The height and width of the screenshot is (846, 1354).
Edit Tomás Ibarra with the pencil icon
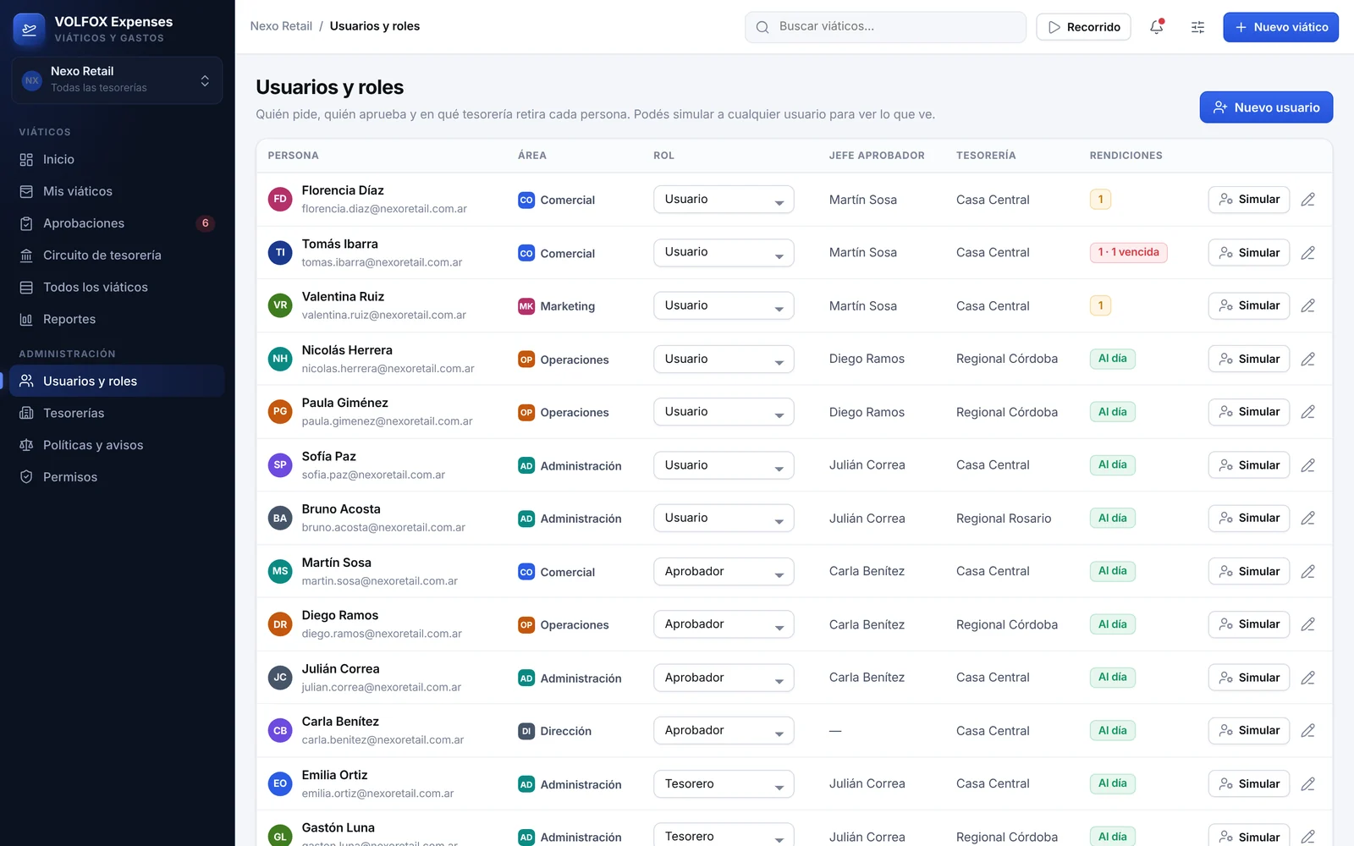pyautogui.click(x=1307, y=253)
